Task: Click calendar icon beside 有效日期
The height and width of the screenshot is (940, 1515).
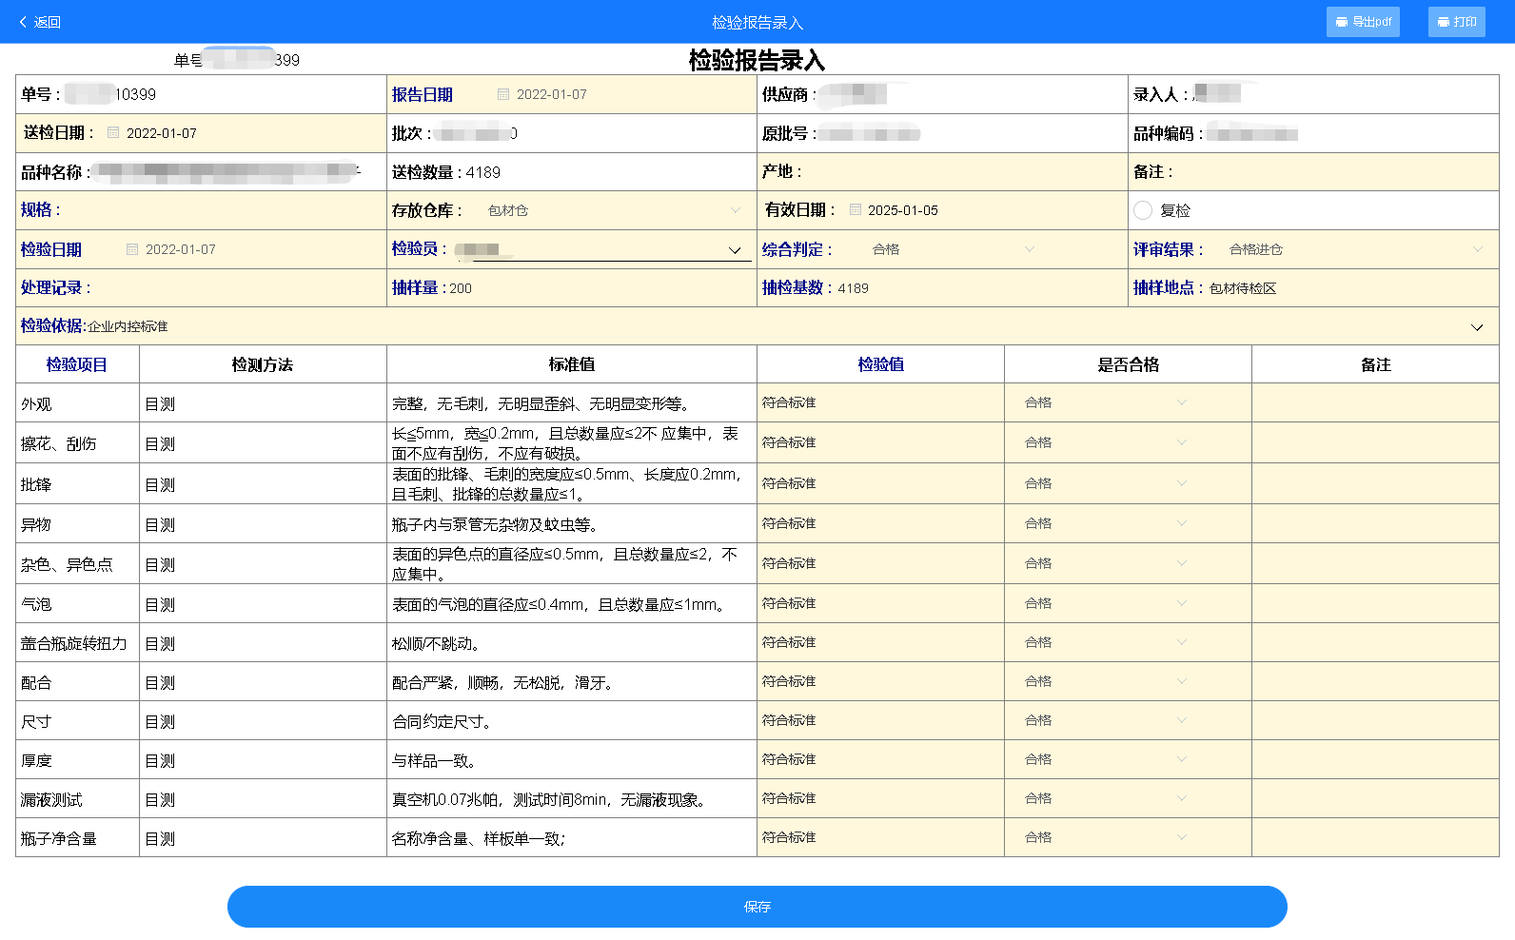Action: tap(855, 210)
